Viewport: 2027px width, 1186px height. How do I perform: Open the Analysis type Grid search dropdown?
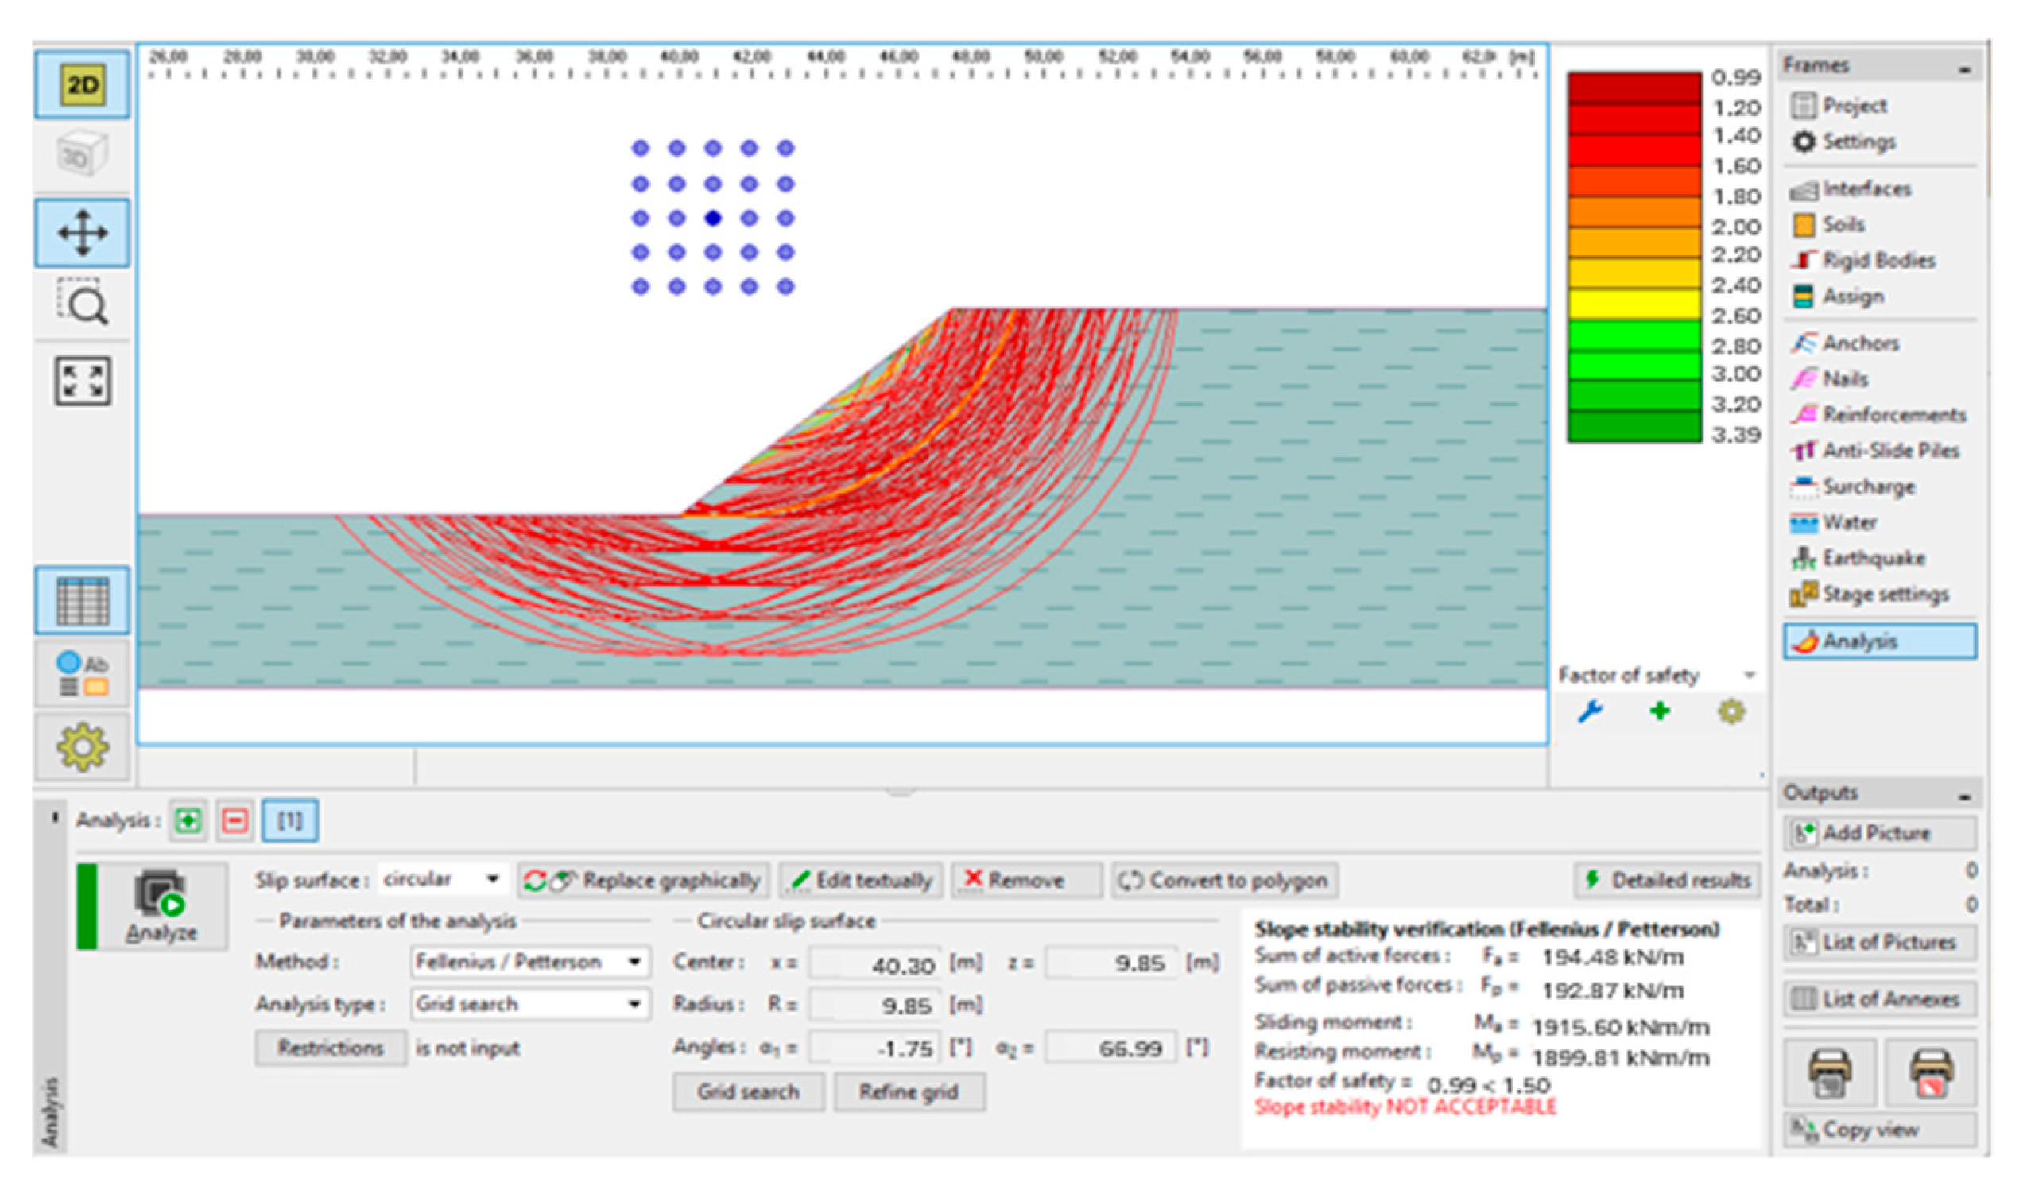click(x=530, y=1004)
